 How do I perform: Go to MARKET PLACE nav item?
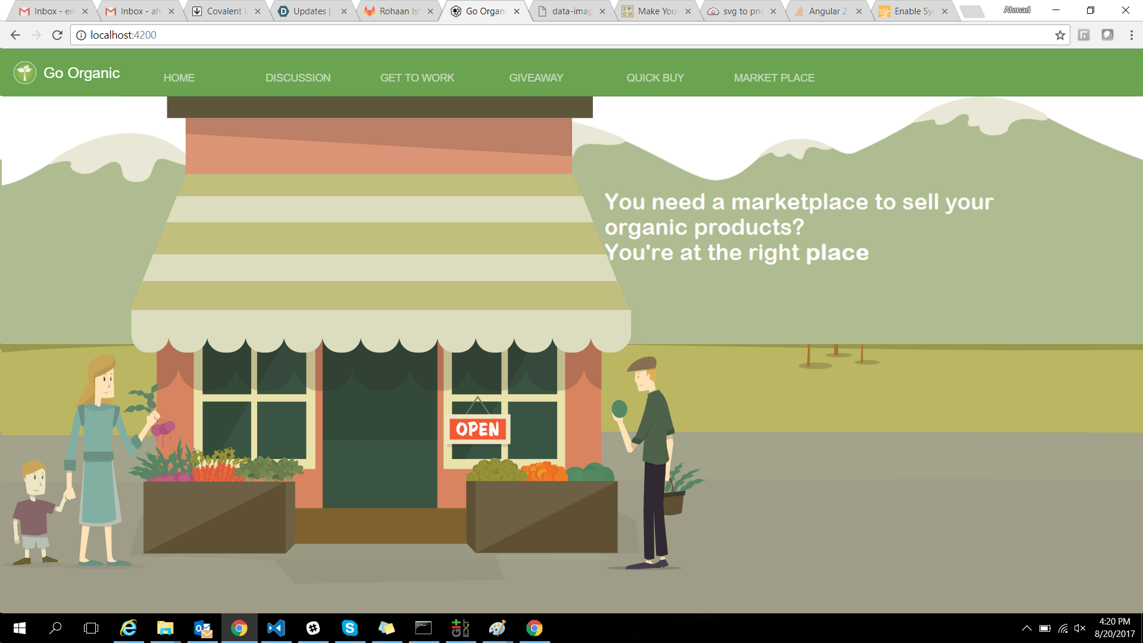click(774, 78)
